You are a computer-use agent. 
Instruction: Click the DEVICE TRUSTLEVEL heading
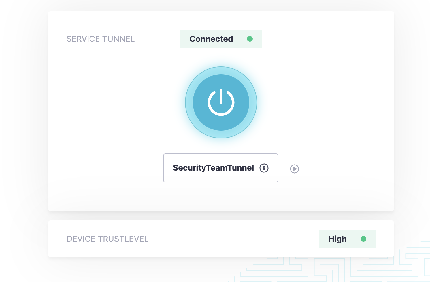point(108,239)
